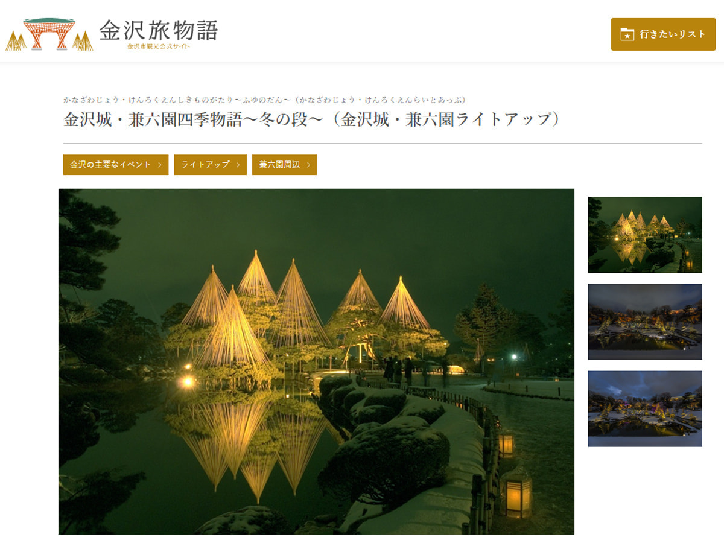Click the left yukitsuri trees in logo
Image resolution: width=724 pixels, height=543 pixels.
click(x=16, y=42)
